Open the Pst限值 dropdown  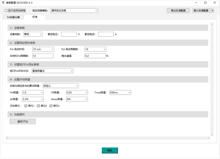coord(33,93)
